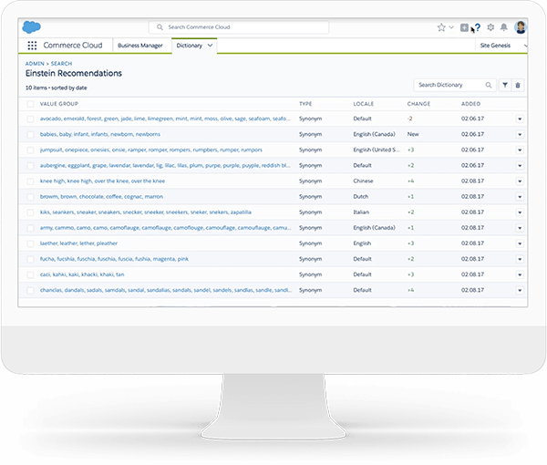
Task: Click the user profile avatar
Action: pyautogui.click(x=521, y=27)
